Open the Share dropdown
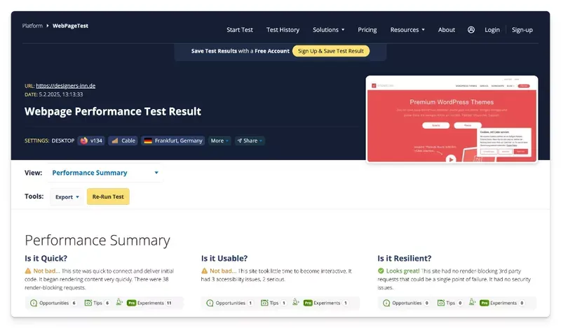Screen dimensions: 561x328 pos(250,141)
